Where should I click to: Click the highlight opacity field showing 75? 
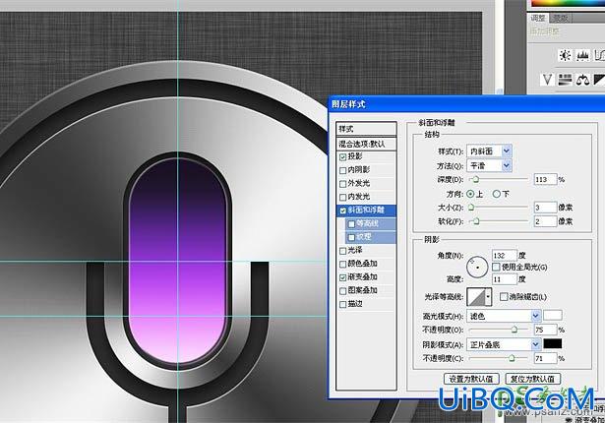545,330
